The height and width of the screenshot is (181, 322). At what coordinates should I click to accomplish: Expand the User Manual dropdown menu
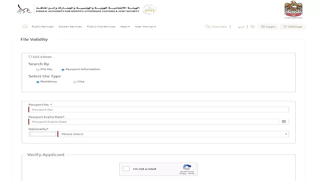coord(145,27)
